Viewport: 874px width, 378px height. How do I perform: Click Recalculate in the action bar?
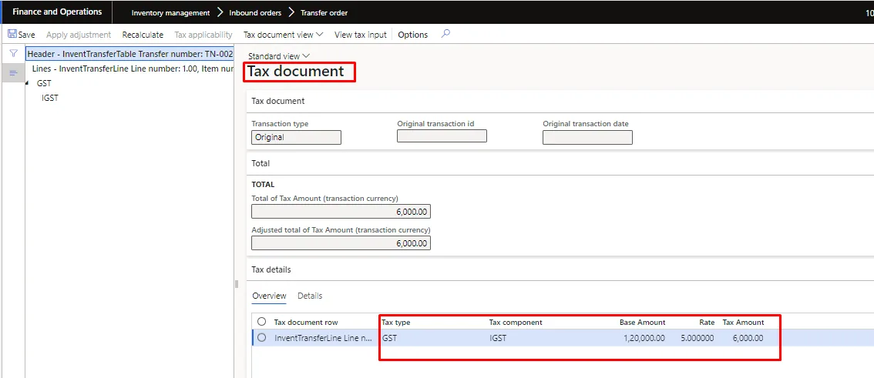(x=143, y=35)
